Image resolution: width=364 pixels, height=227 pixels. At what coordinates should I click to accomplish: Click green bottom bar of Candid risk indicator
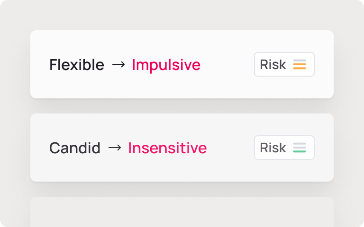[x=299, y=152]
